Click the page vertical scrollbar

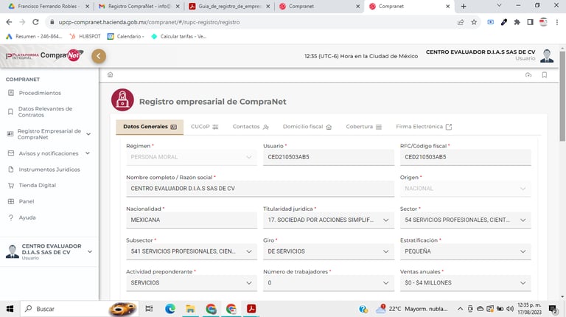pos(562,96)
